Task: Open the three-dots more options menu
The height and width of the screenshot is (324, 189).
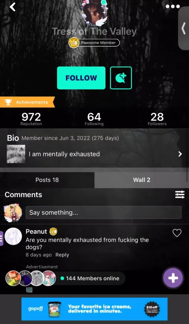Action: [173, 6]
